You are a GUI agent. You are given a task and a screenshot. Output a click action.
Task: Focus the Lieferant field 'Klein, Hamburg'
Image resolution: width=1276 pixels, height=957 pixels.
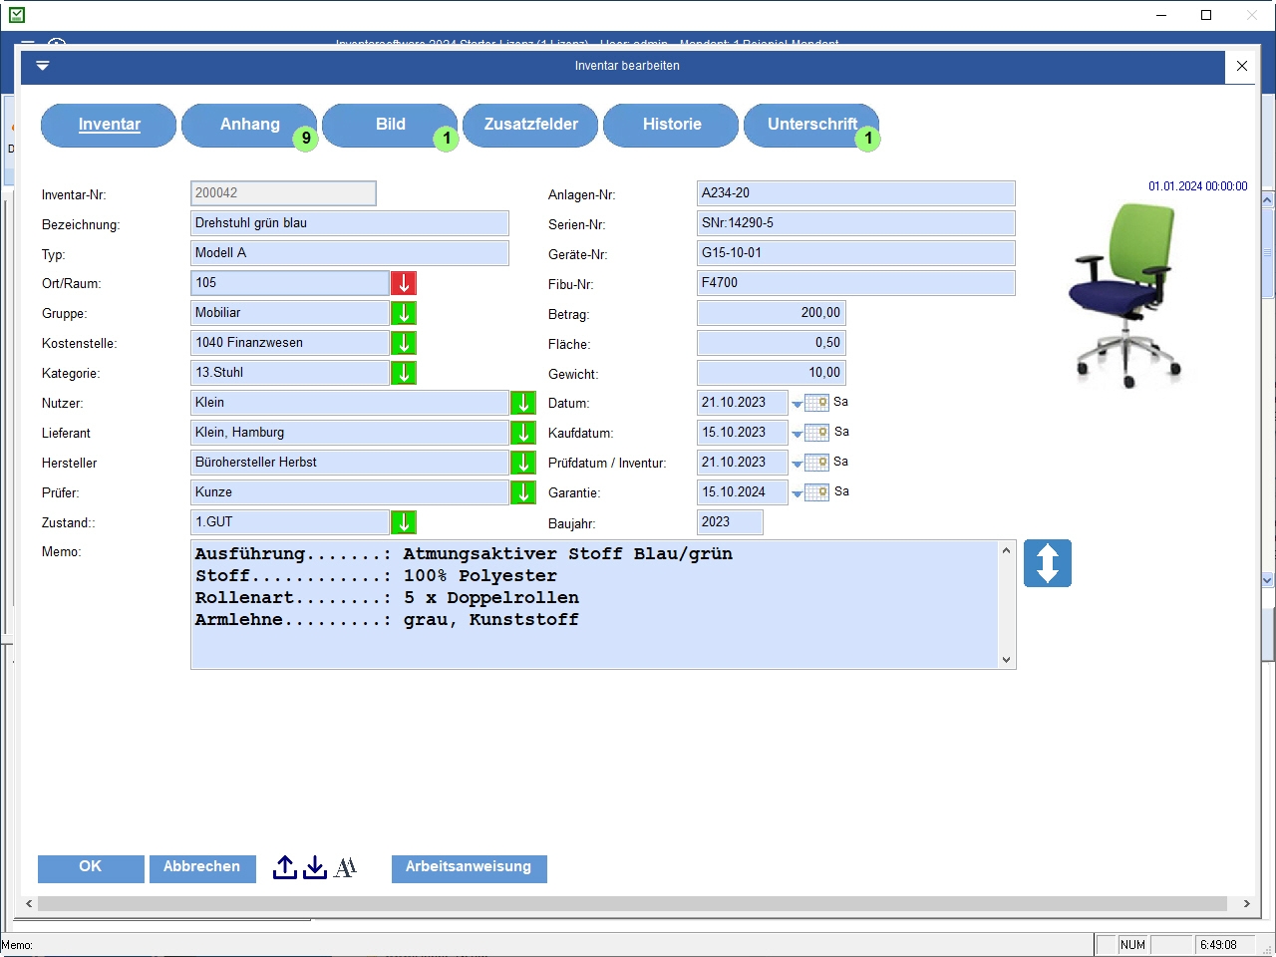point(349,433)
